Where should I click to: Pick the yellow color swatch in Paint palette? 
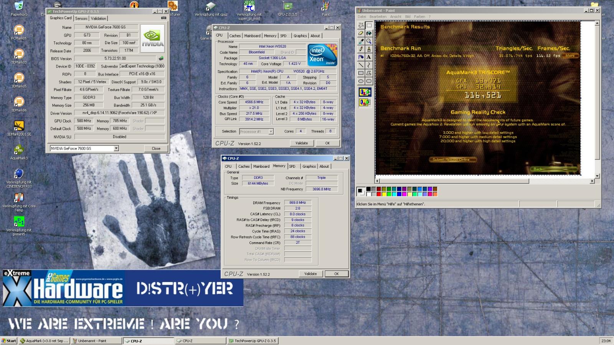[x=384, y=194]
